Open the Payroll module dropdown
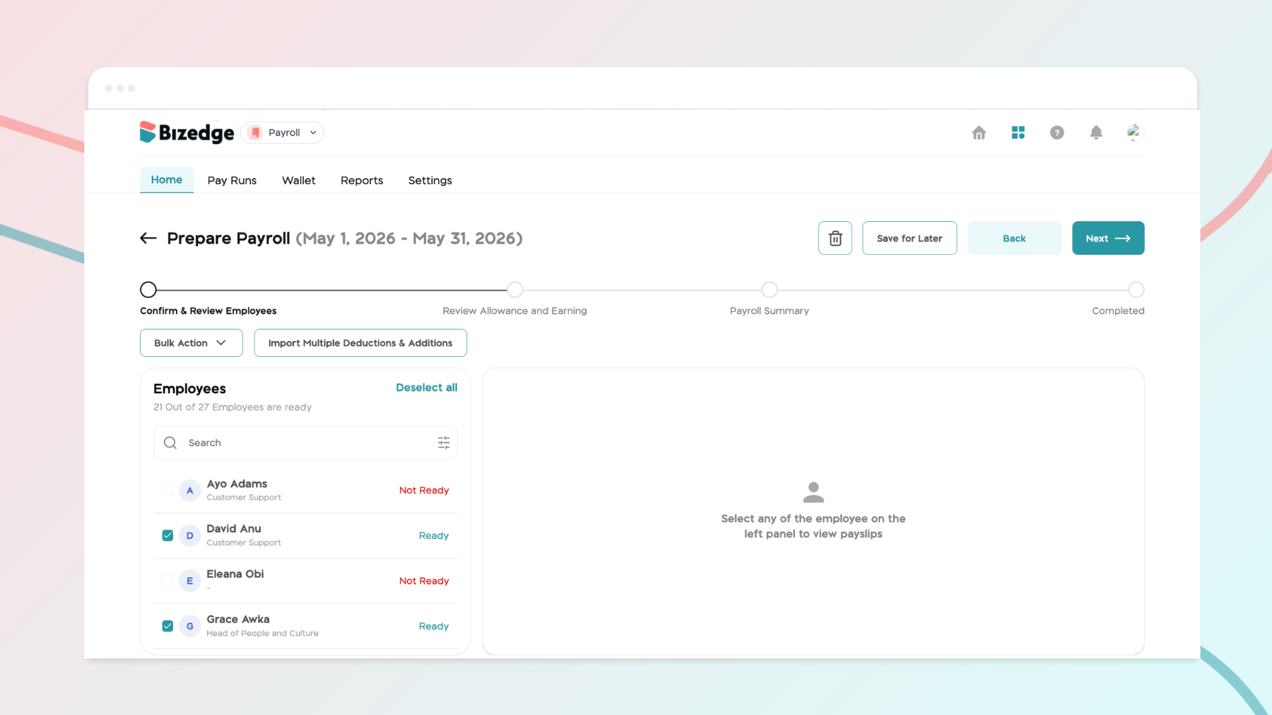Image resolution: width=1272 pixels, height=715 pixels. (x=282, y=132)
